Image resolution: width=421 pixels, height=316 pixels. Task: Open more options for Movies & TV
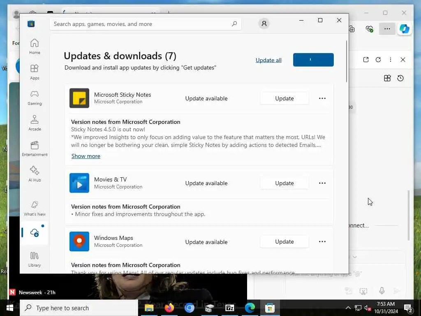(x=322, y=183)
